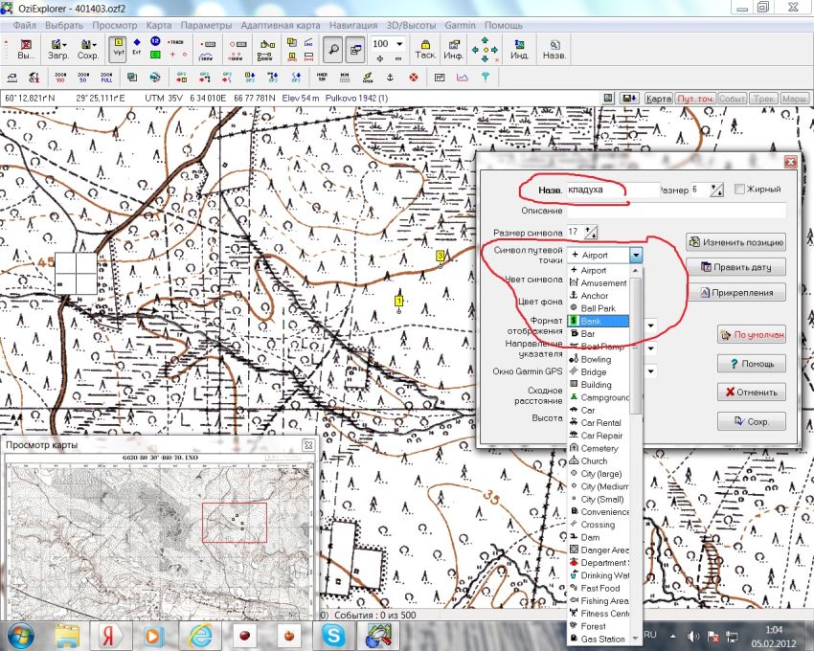Image resolution: width=814 pixels, height=651 pixels.
Task: Click the symbol size stepper arrows
Action: click(590, 233)
